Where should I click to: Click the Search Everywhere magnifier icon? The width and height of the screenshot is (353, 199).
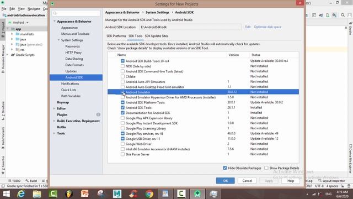[343, 15]
